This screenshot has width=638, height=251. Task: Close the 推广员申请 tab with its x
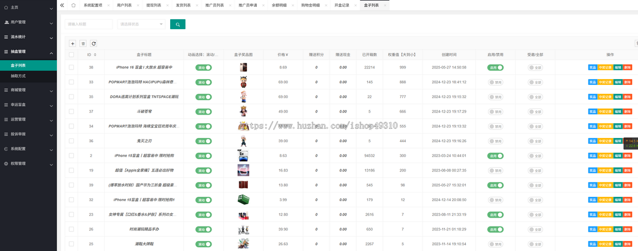pos(264,5)
